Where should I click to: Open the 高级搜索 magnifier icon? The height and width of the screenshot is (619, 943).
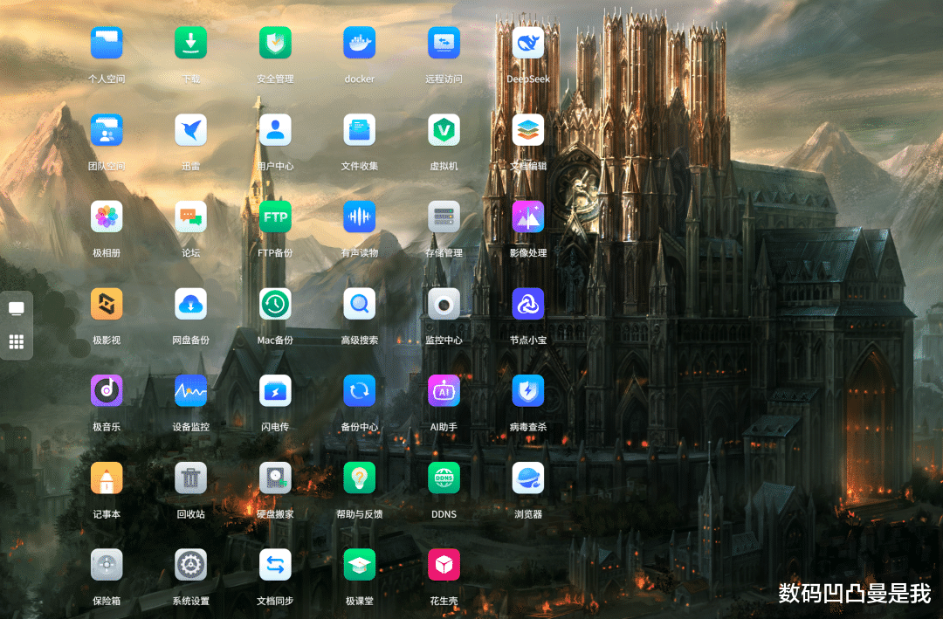pyautogui.click(x=360, y=304)
